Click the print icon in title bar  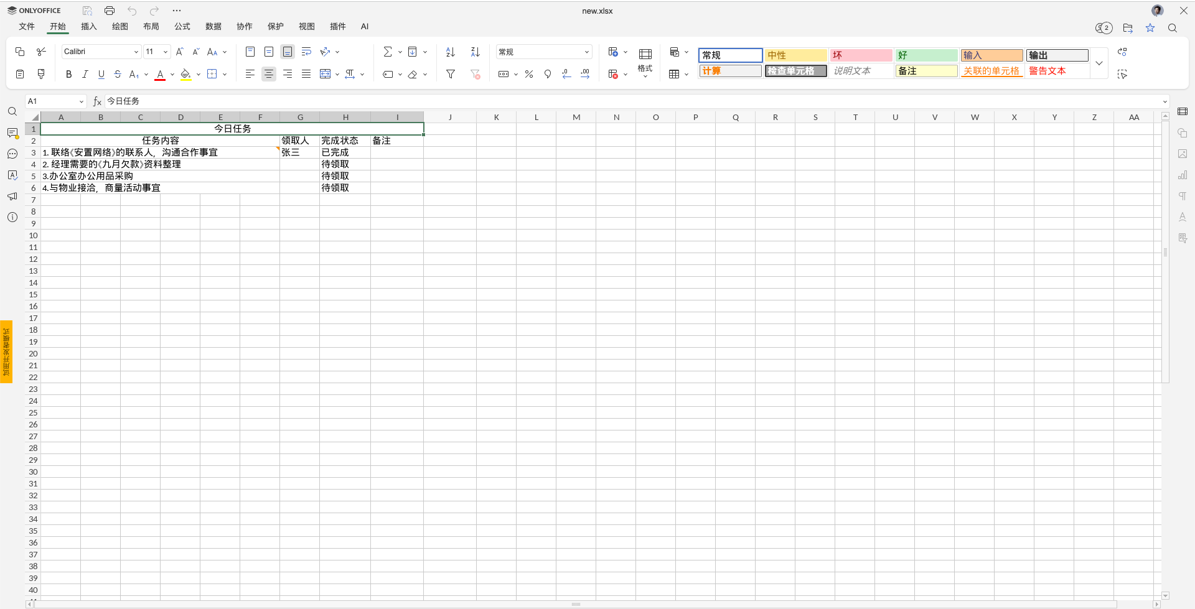tap(110, 11)
